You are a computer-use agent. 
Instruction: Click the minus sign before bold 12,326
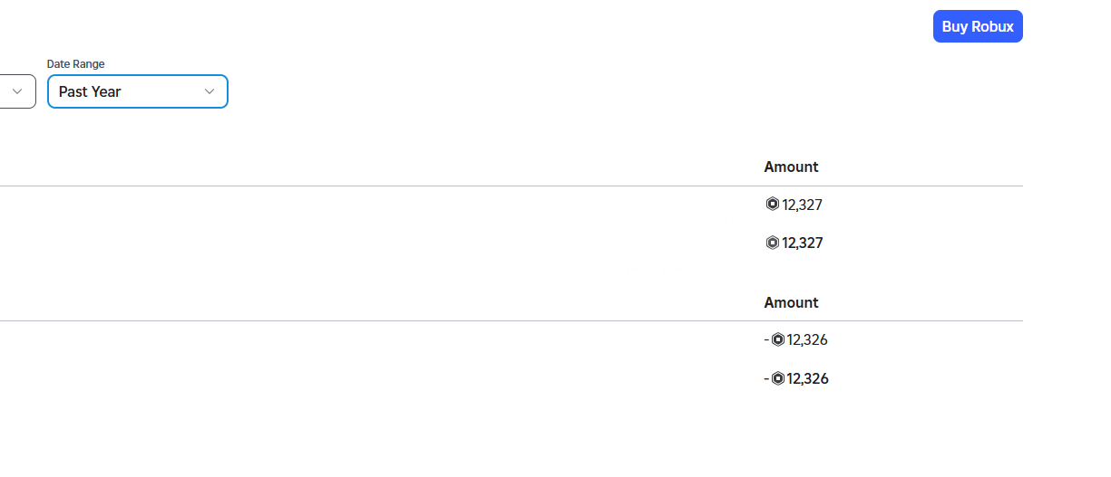pyautogui.click(x=767, y=378)
